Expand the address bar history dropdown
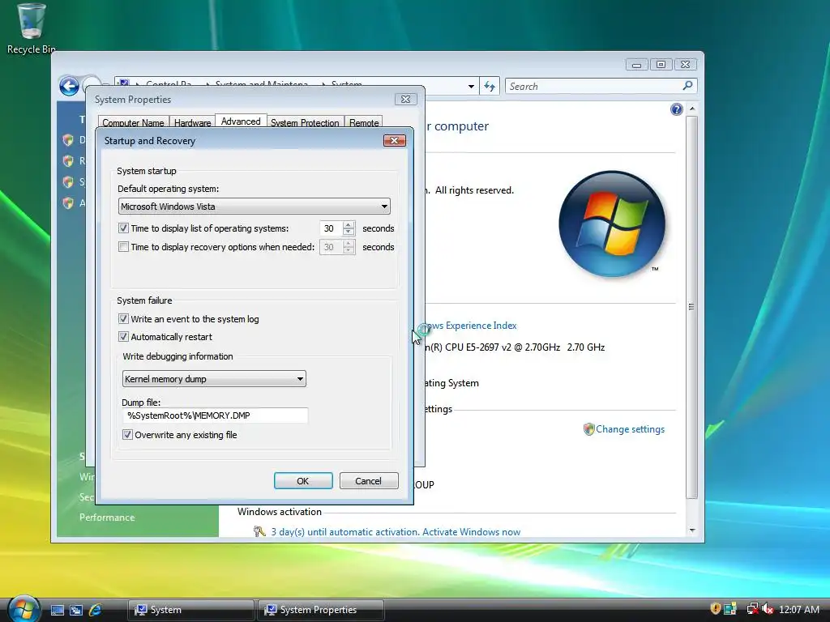The width and height of the screenshot is (830, 622). pos(471,86)
